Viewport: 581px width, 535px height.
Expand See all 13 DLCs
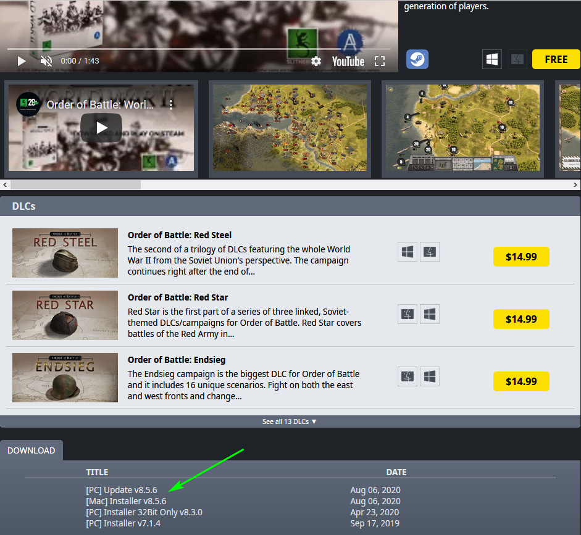[x=290, y=421]
